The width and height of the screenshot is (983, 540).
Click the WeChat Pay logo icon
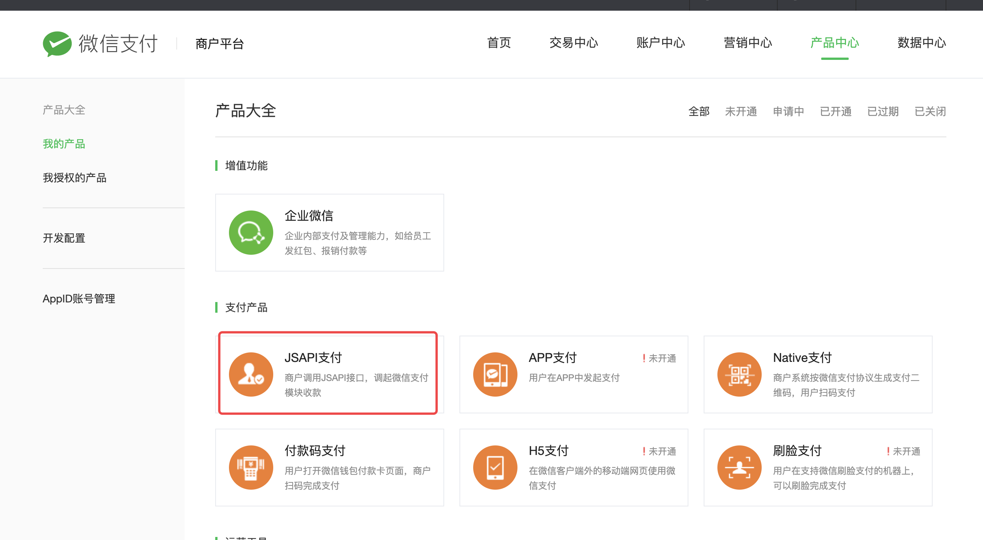coord(57,43)
